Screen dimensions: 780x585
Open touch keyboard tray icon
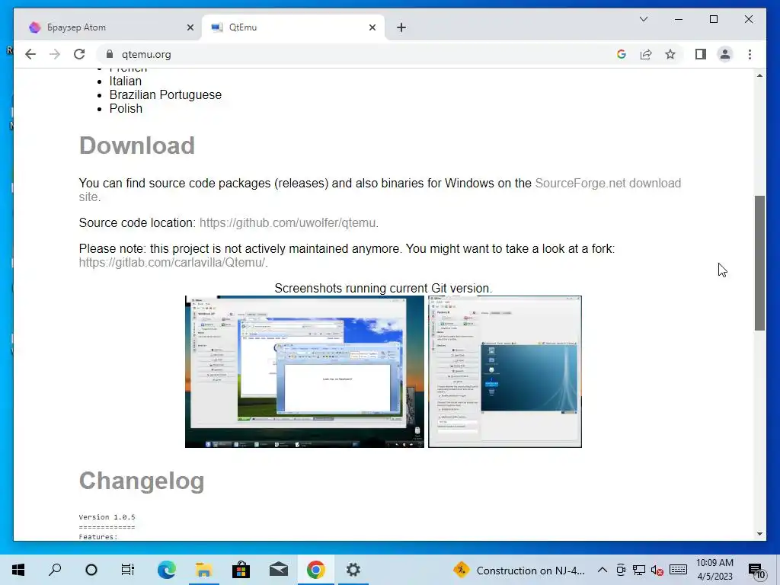[679, 570]
